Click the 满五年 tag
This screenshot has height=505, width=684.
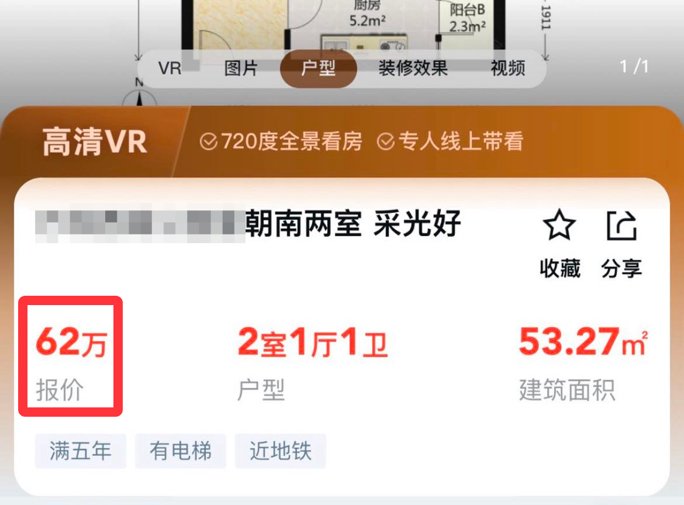(x=80, y=451)
